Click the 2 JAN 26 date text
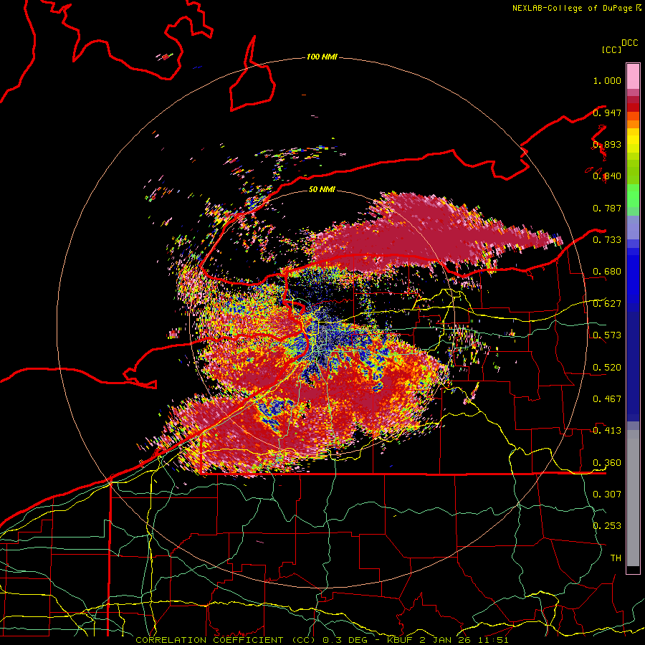Screen dimensions: 645x645 pos(446,640)
